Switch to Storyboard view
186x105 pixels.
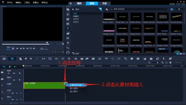coord(4,59)
